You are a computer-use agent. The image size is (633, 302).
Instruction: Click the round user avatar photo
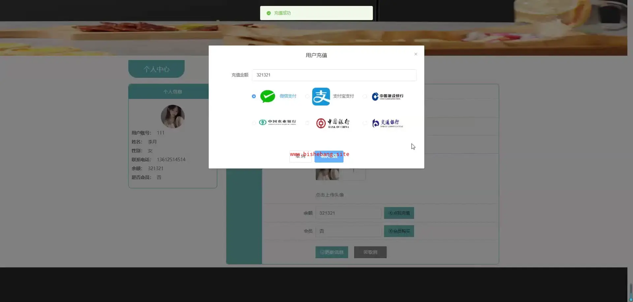pos(172,116)
